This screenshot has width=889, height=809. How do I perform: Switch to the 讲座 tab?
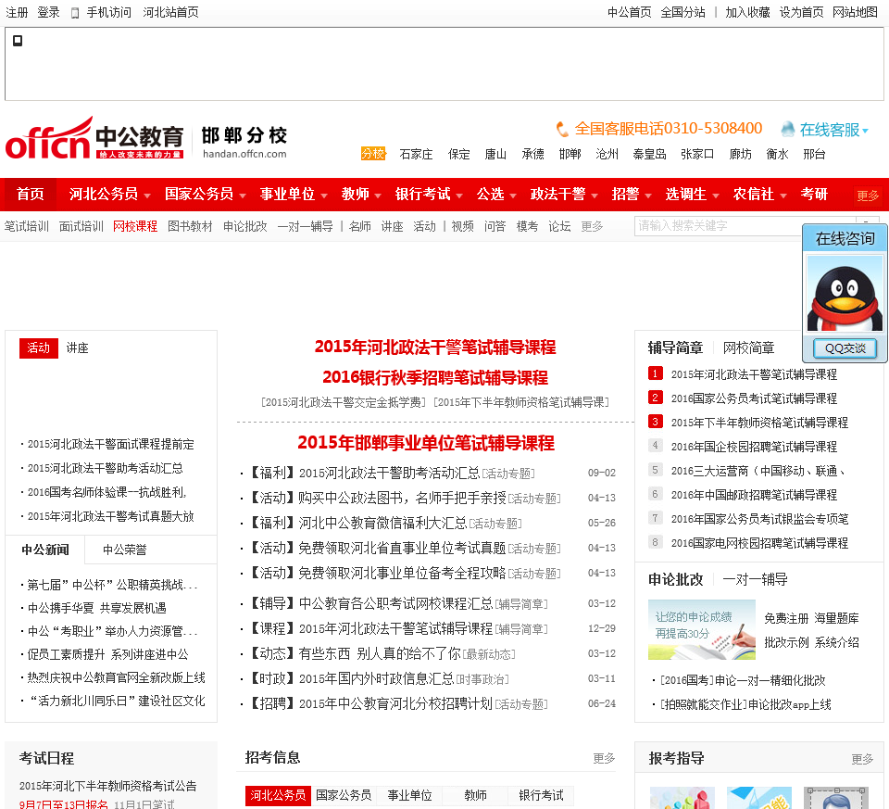(78, 348)
